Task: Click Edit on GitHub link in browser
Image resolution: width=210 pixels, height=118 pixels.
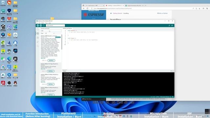Action: [162, 13]
